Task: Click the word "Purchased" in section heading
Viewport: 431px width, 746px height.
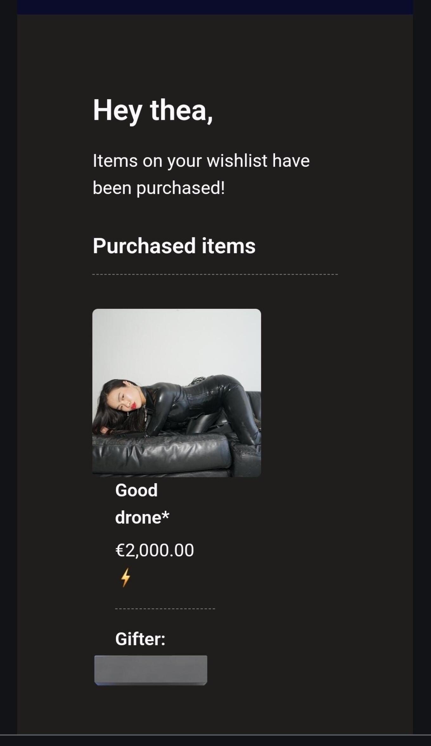Action: tap(144, 246)
